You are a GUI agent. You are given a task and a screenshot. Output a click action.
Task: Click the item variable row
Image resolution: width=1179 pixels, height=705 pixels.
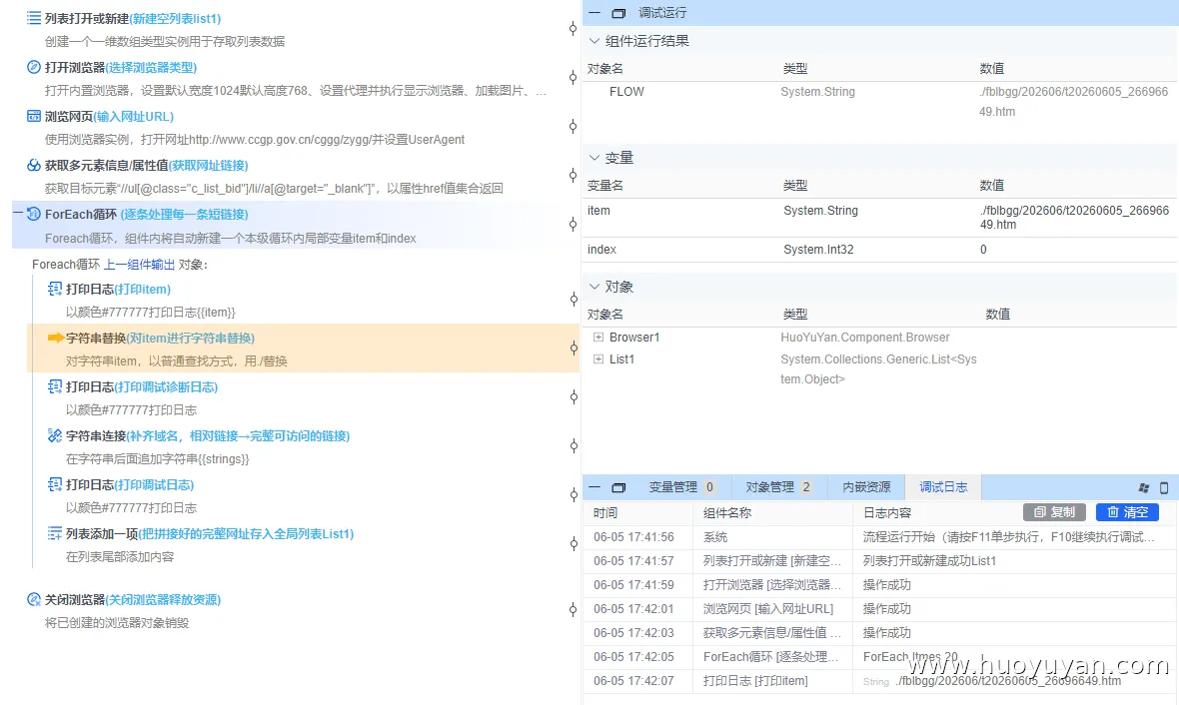(879, 218)
